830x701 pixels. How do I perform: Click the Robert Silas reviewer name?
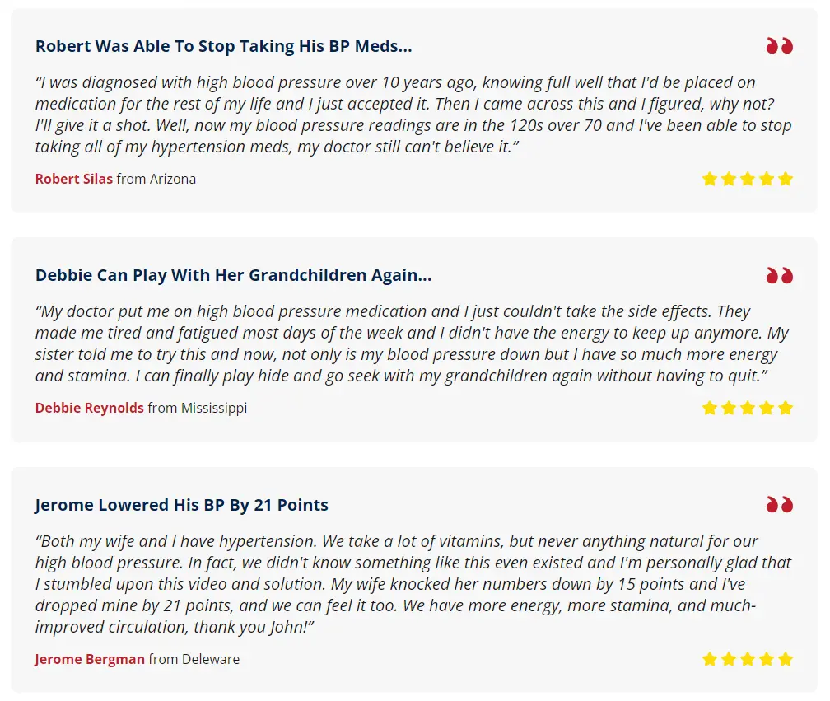[74, 179]
